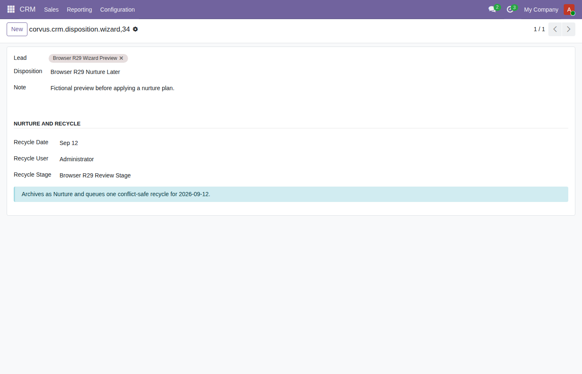Switch company via My Company
The width and height of the screenshot is (582, 374).
click(541, 10)
